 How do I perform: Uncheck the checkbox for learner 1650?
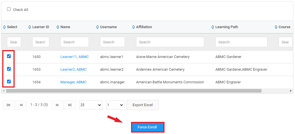pos(9,56)
